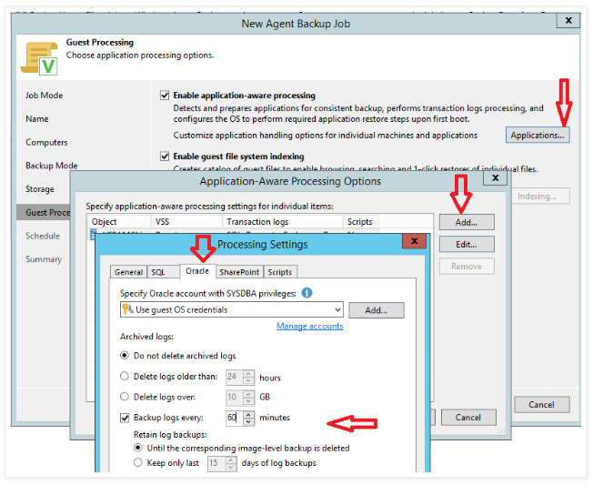The height and width of the screenshot is (485, 593).
Task: Uncheck Enable guest file system indexing
Action: [x=165, y=157]
